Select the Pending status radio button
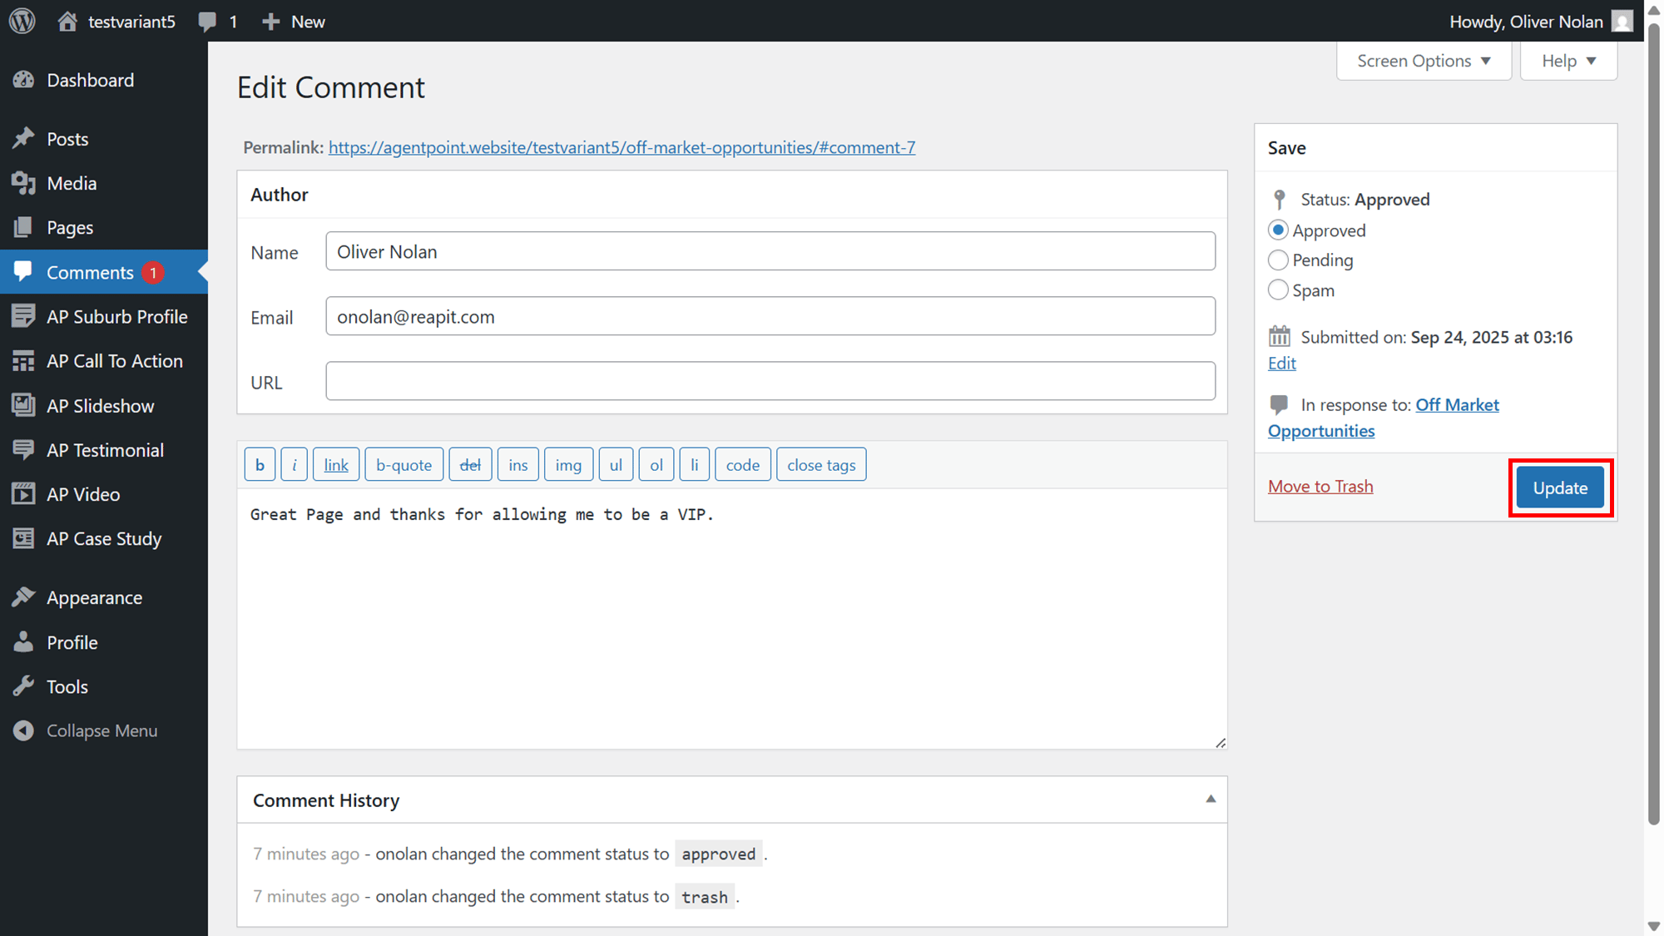1664x936 pixels. click(1278, 260)
